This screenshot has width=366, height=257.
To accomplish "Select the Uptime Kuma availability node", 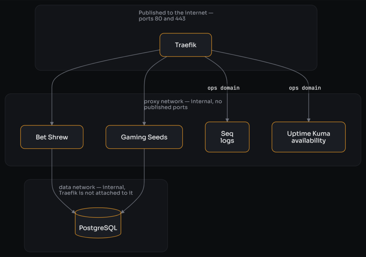I will point(308,137).
